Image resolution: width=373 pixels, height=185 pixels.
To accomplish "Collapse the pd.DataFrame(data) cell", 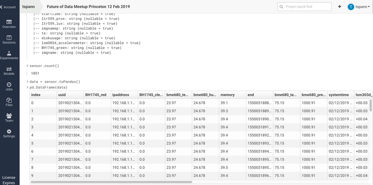I will click(x=28, y=87).
